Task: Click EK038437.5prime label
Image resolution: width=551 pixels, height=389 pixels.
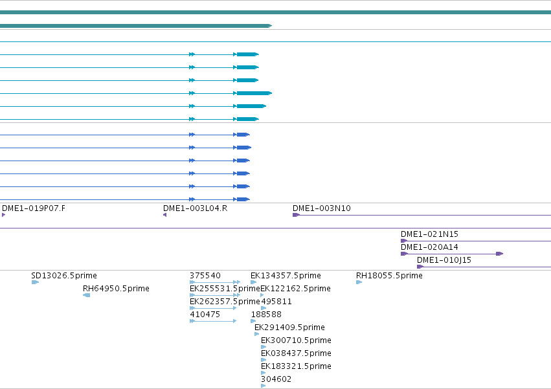Action: click(x=296, y=353)
